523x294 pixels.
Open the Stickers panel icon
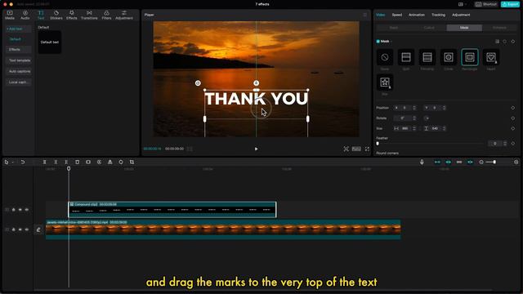56,15
